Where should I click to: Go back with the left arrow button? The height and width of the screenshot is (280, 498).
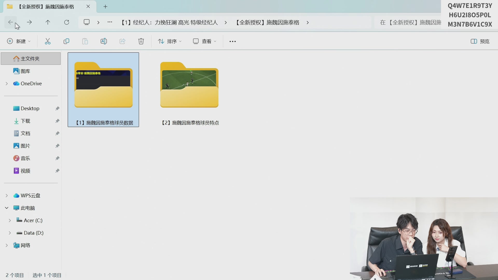tap(10, 22)
